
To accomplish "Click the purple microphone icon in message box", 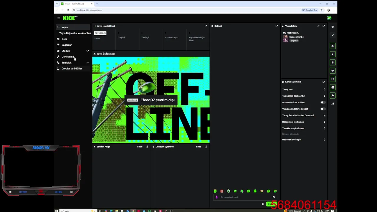I will point(217,197).
